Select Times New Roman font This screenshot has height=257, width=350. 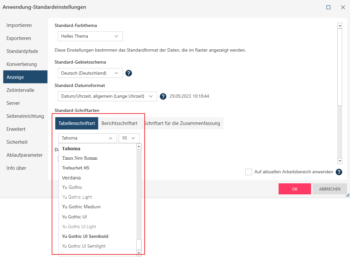click(x=80, y=158)
